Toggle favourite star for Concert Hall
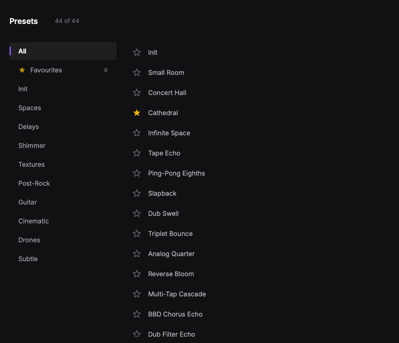Image resolution: width=399 pixels, height=343 pixels. 136,92
